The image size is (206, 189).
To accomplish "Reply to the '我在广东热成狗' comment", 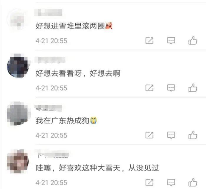I will [x=171, y=135].
